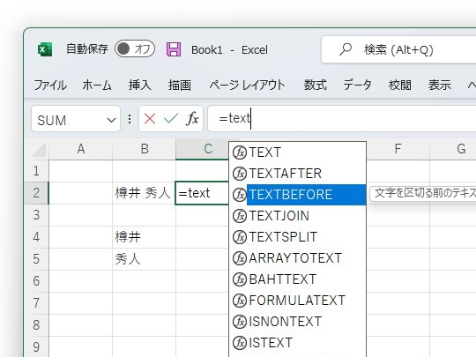Choose TEXTJOIN from the autocomplete list
This screenshot has height=357, width=476.
tap(298, 216)
